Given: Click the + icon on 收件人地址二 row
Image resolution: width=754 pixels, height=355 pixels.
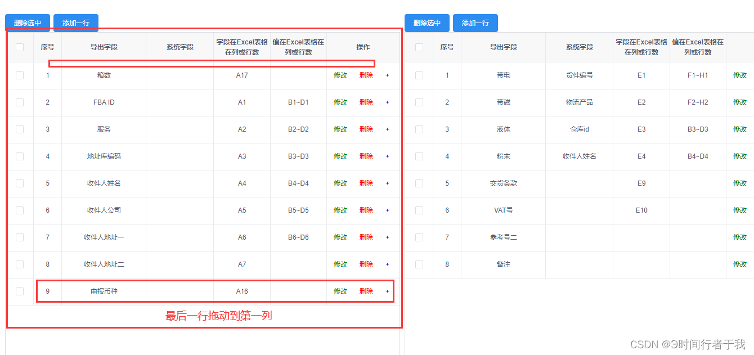Looking at the screenshot, I should click(387, 264).
